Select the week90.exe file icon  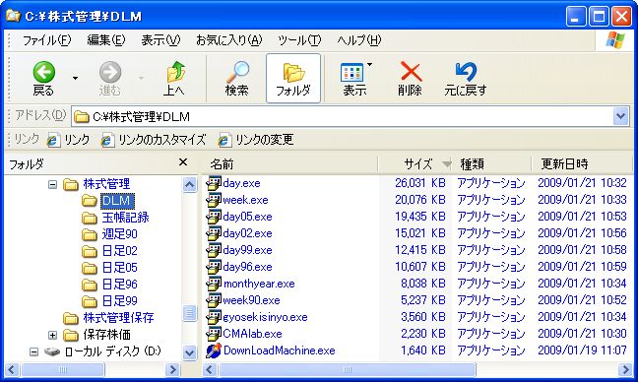tap(214, 300)
